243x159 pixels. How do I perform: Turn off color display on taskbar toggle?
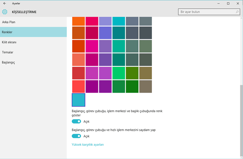pos(76,121)
